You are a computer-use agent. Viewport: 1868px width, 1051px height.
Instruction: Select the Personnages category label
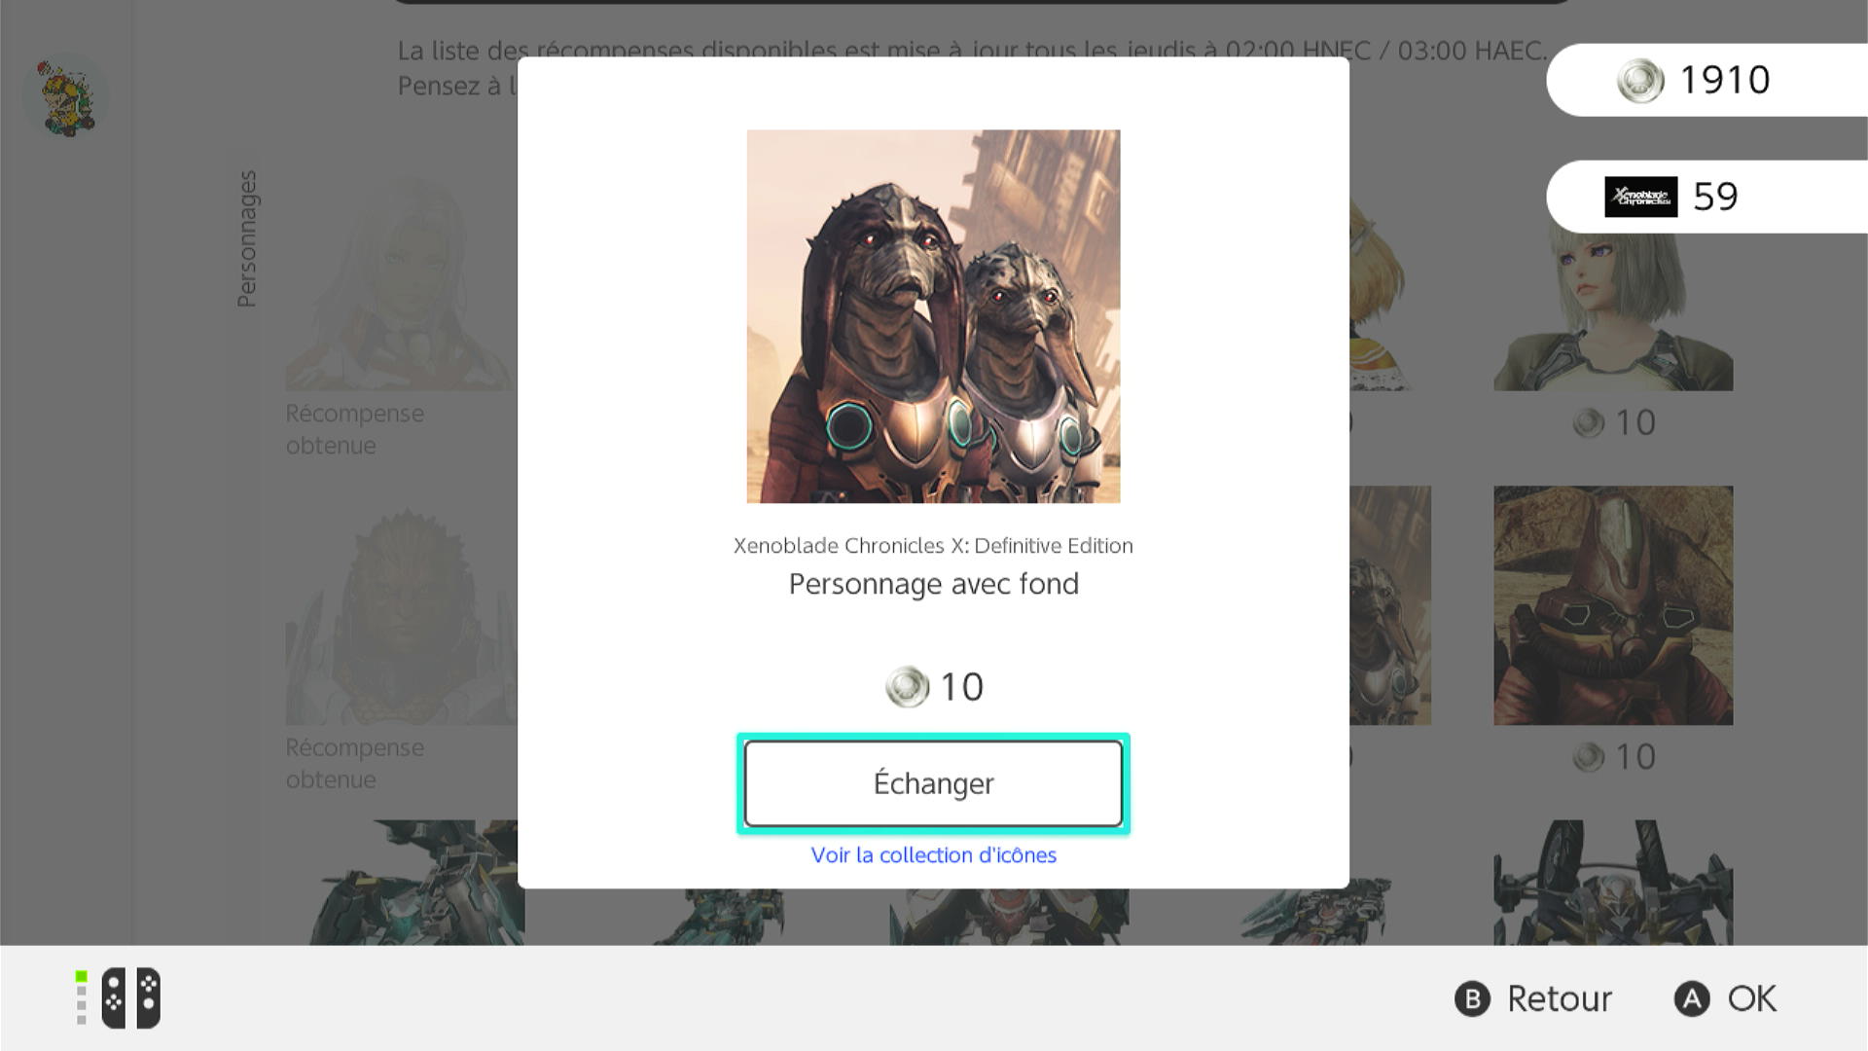point(247,239)
